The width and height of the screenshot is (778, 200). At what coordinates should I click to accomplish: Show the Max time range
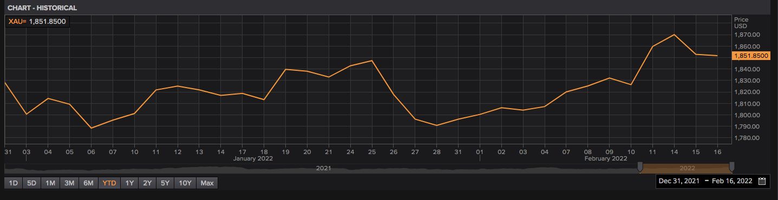pyautogui.click(x=207, y=183)
